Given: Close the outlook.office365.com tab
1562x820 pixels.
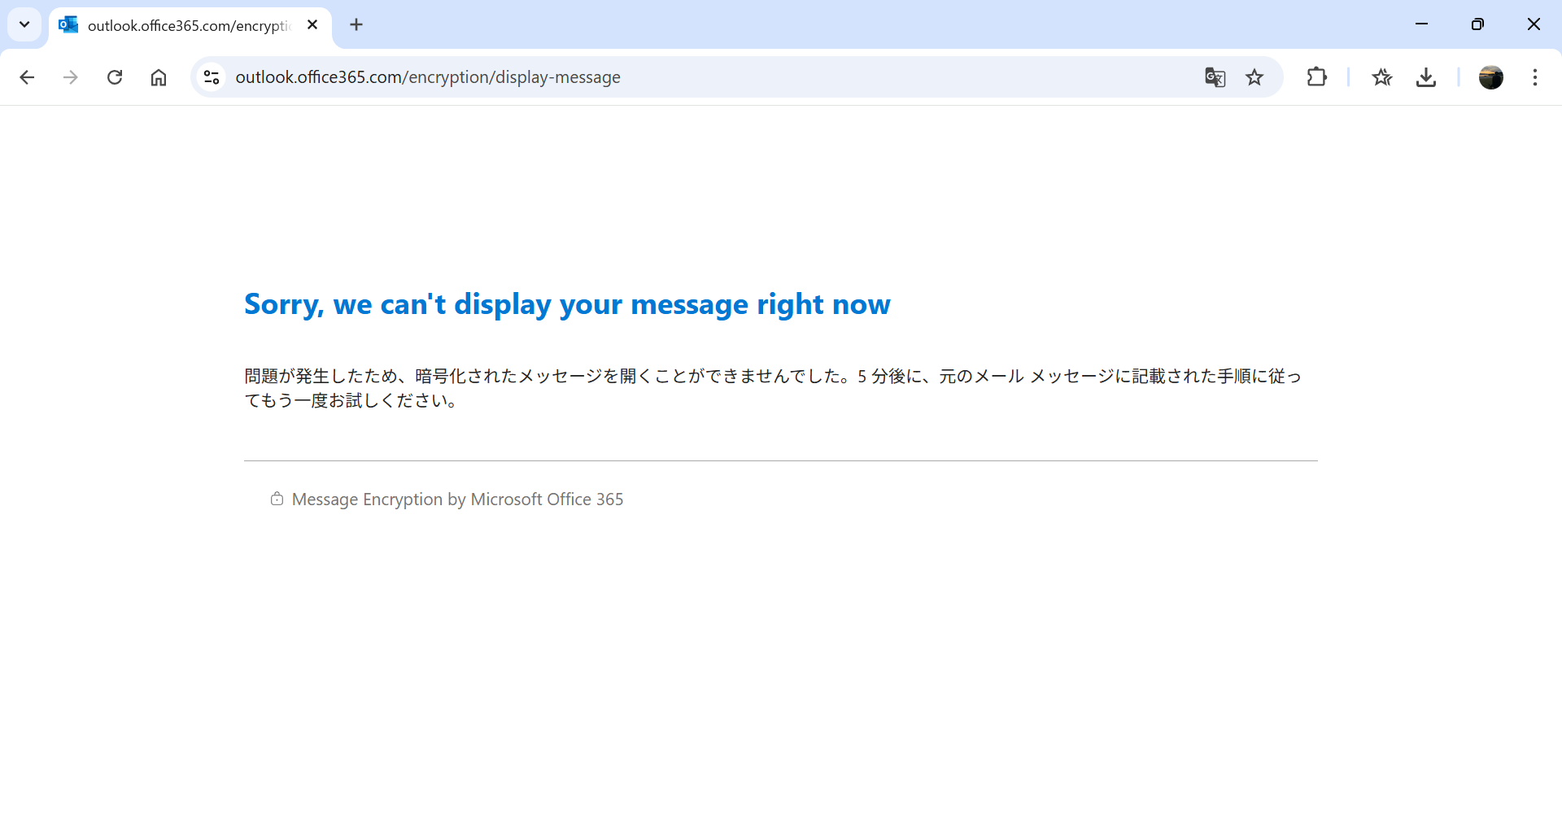Looking at the screenshot, I should 312,24.
